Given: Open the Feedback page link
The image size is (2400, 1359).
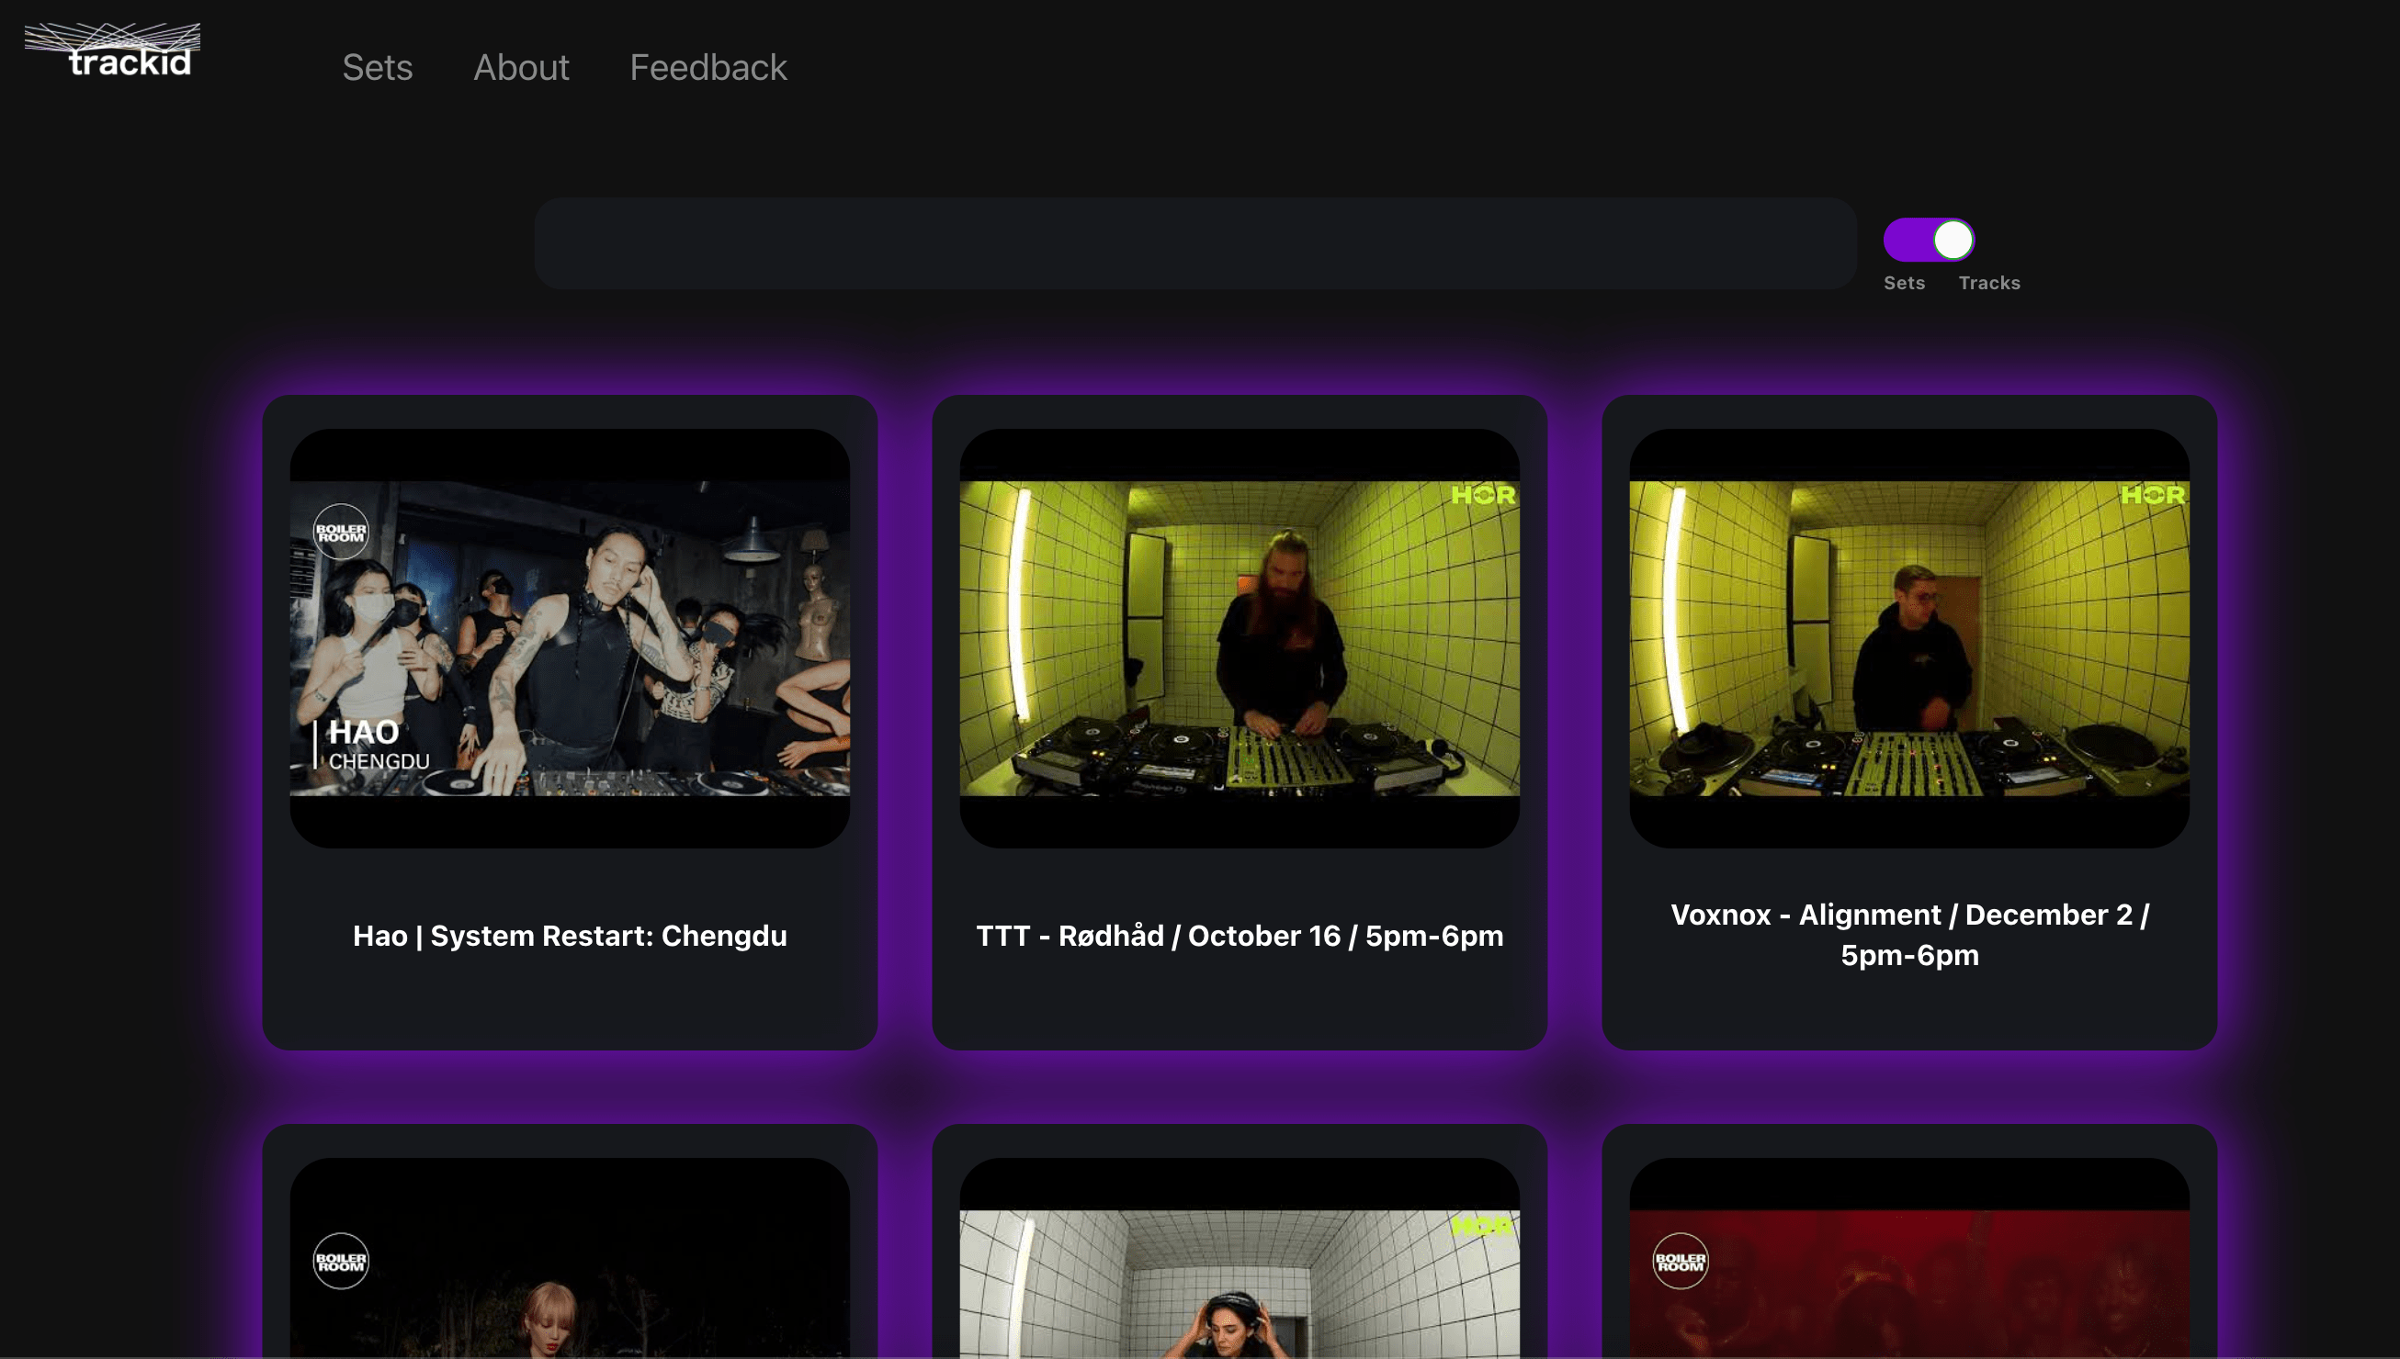Looking at the screenshot, I should pyautogui.click(x=708, y=67).
